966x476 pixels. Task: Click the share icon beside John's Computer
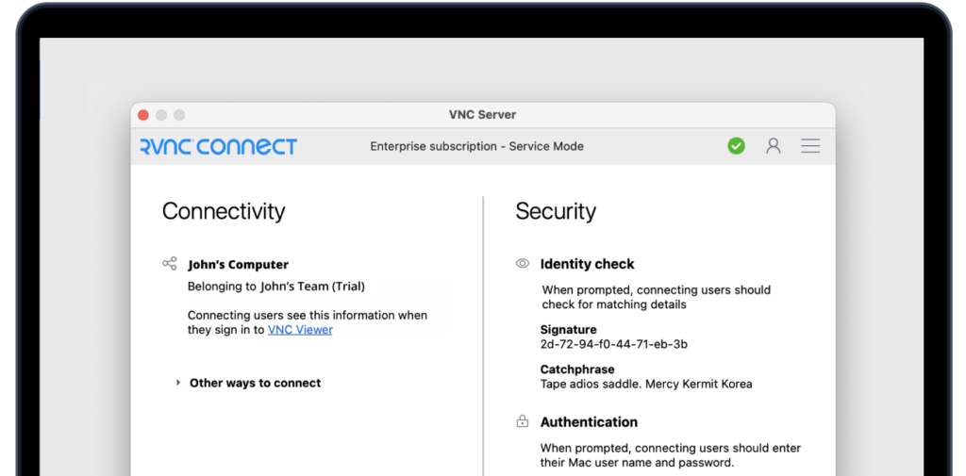[x=170, y=264]
